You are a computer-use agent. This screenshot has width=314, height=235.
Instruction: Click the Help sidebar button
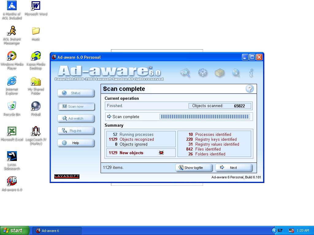click(x=76, y=143)
